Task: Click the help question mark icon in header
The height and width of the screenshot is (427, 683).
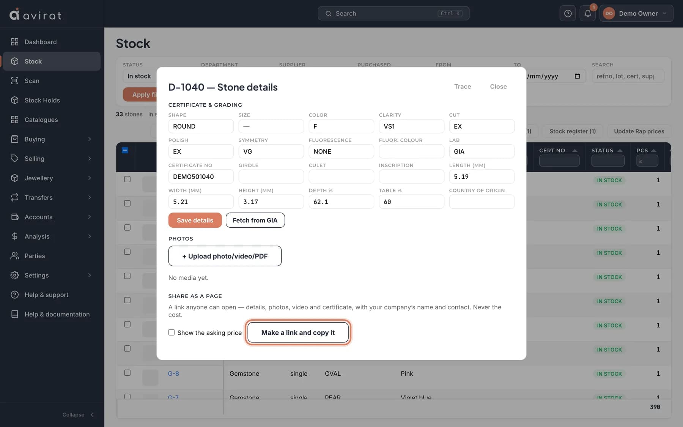Action: pos(568,14)
